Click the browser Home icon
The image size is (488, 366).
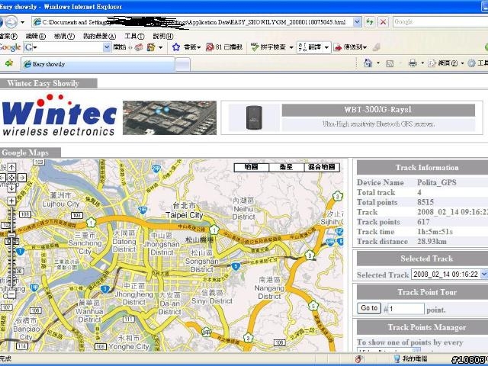tap(368, 63)
